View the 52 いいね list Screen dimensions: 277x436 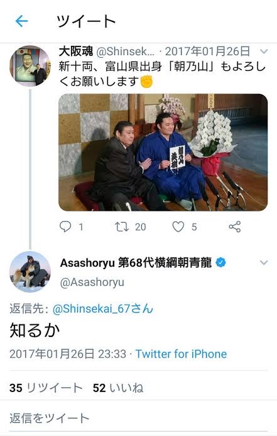point(118,388)
